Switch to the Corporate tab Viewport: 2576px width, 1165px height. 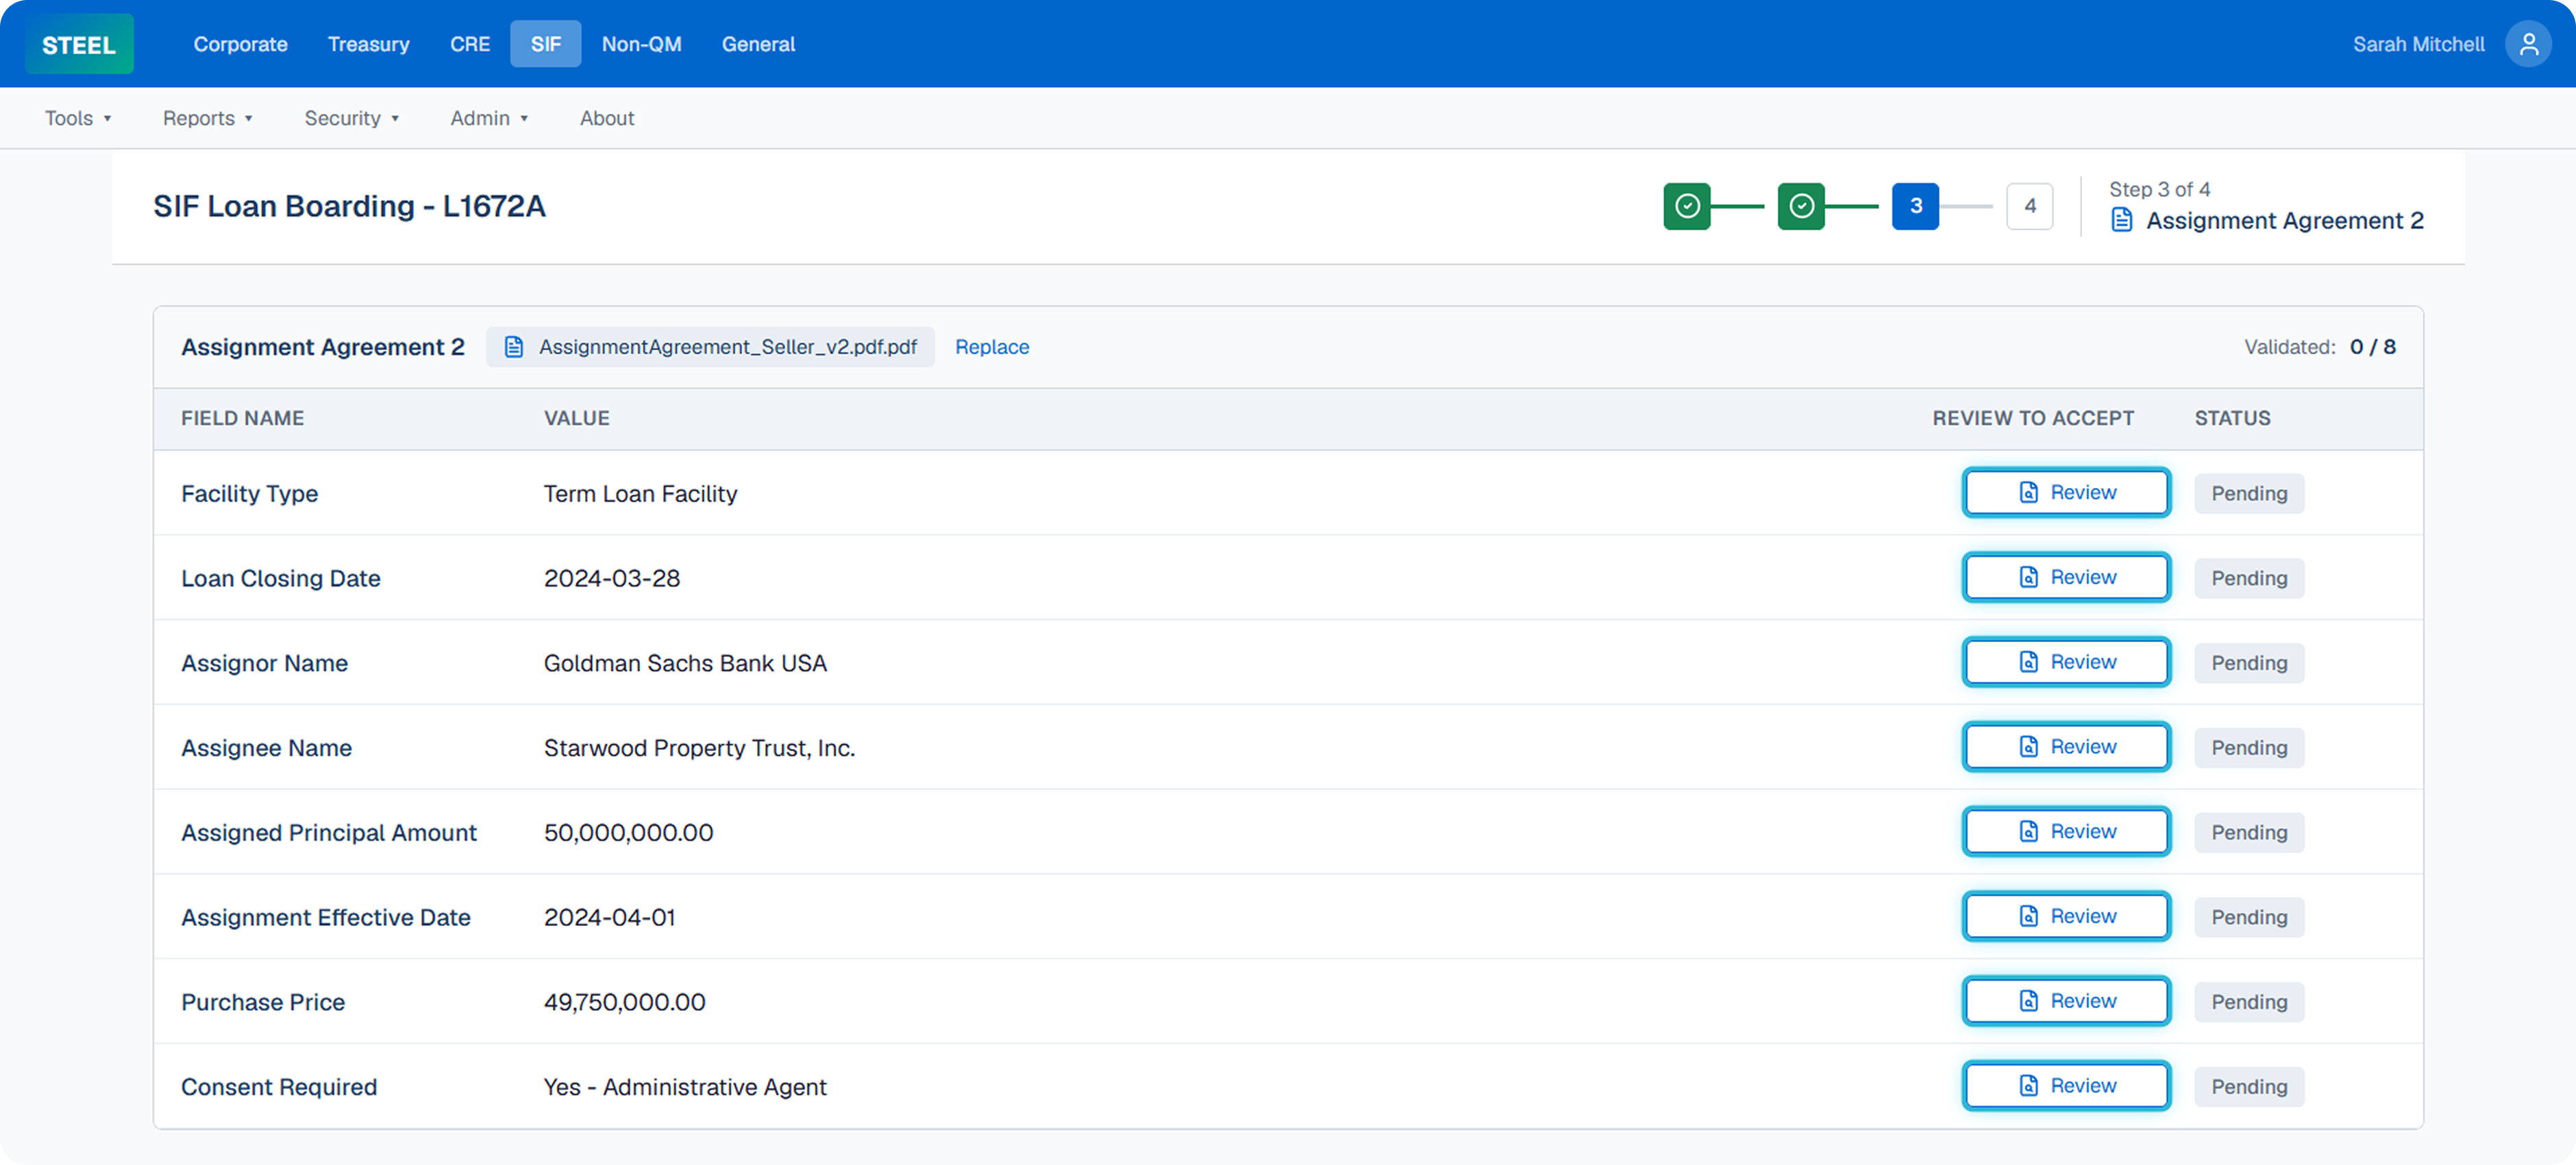point(240,44)
